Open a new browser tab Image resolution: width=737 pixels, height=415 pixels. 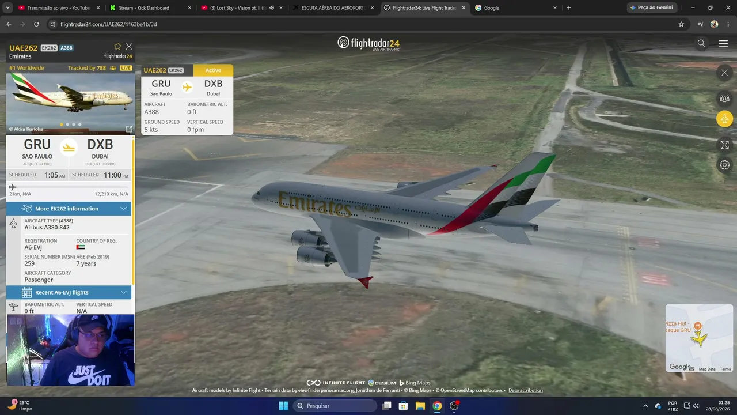pyautogui.click(x=569, y=8)
